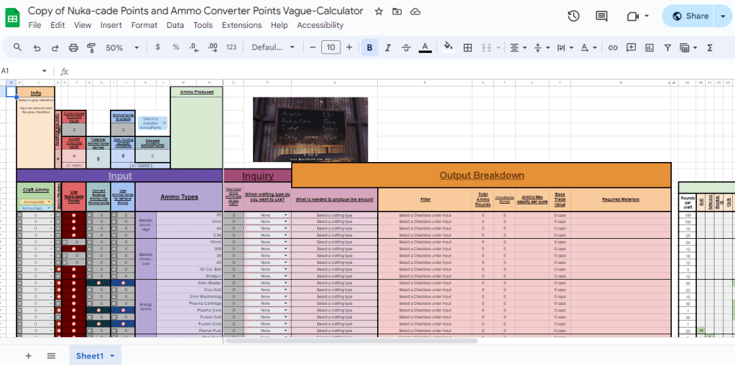
Task: Open the 50% zoom dropdown
Action: point(123,48)
